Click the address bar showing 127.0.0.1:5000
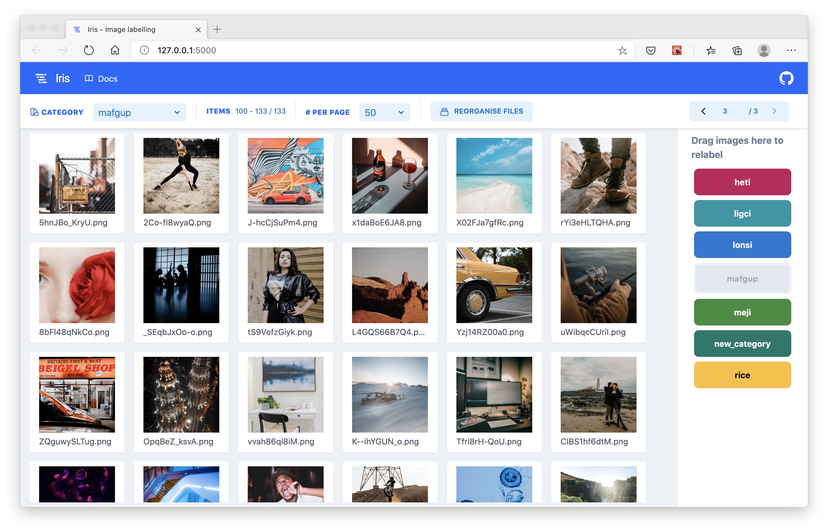The image size is (828, 532). [382, 50]
